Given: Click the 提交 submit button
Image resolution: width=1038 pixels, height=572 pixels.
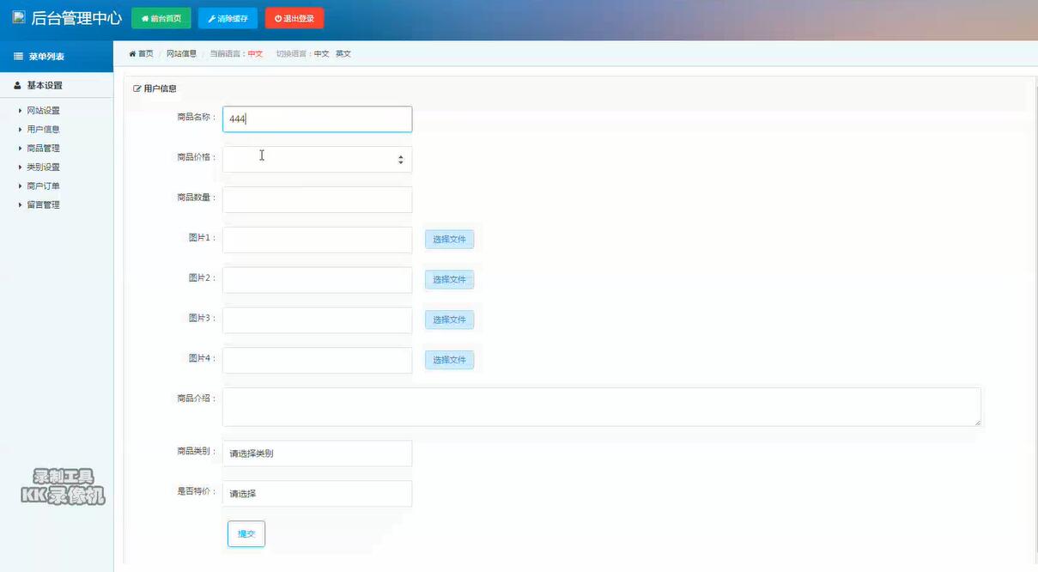Looking at the screenshot, I should (x=246, y=534).
